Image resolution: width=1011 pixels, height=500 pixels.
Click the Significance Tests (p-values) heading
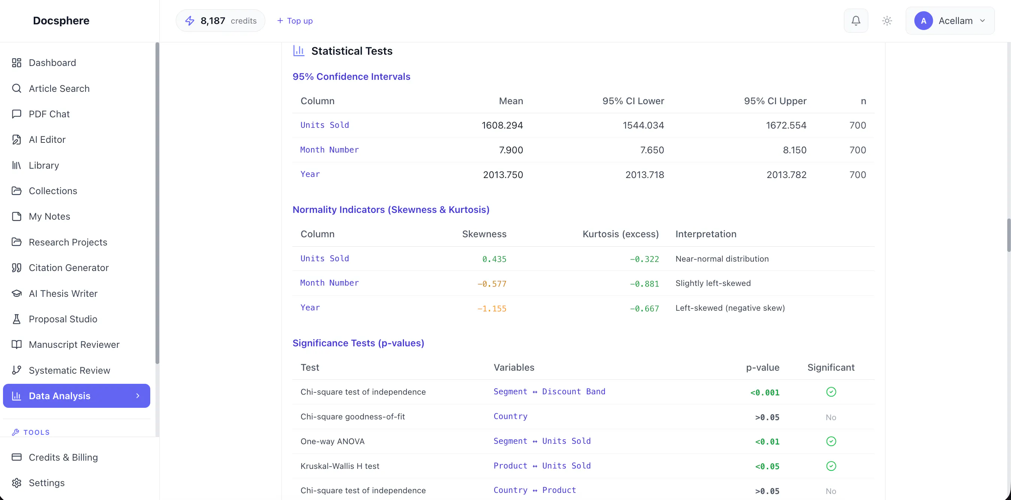pyautogui.click(x=358, y=343)
